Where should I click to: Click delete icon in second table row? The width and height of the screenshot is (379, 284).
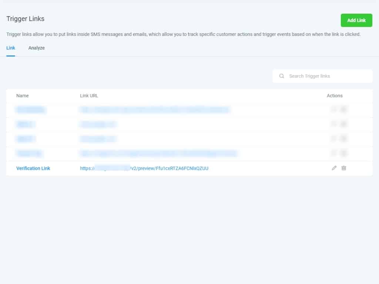coord(344,124)
